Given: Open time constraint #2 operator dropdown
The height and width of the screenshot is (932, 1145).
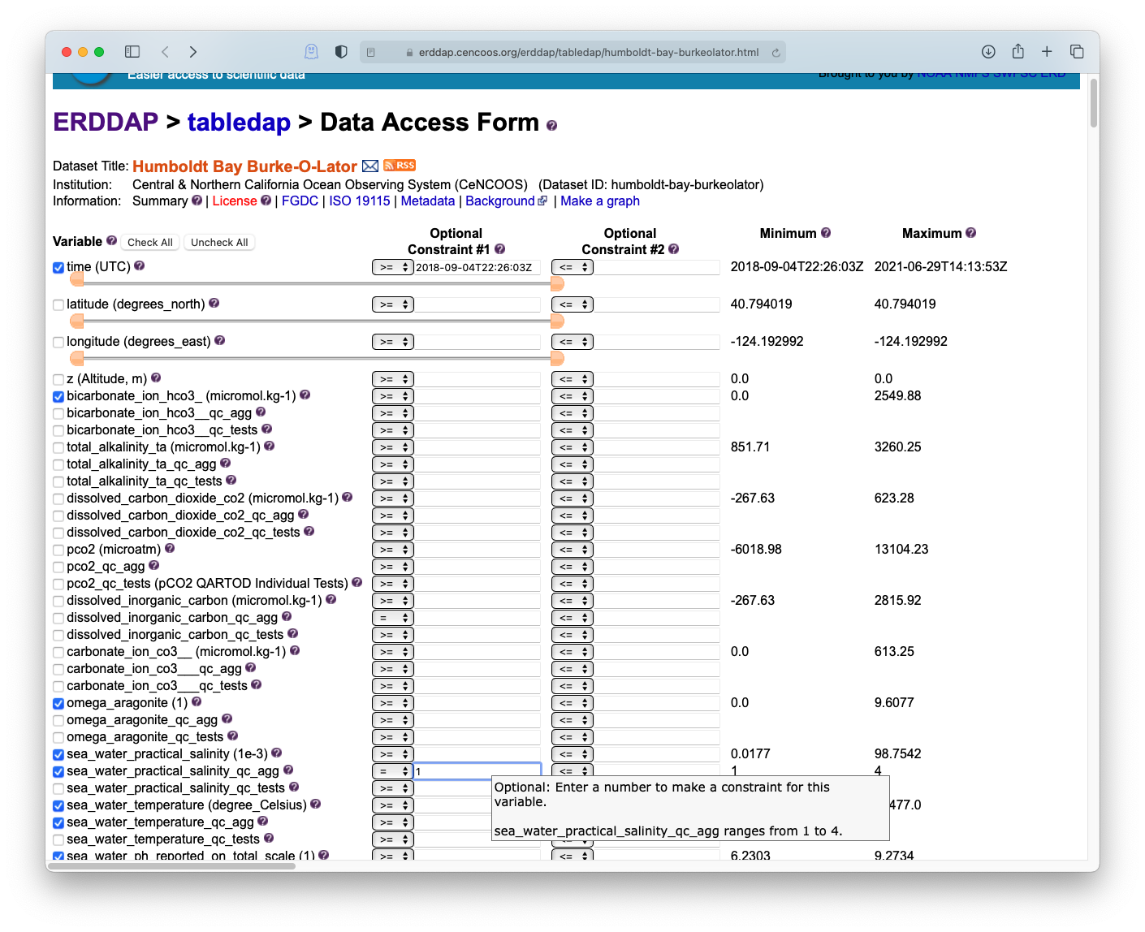Looking at the screenshot, I should click(x=572, y=267).
